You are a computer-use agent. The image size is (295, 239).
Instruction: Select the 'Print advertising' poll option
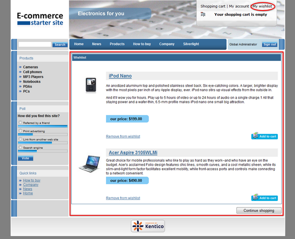point(20,131)
